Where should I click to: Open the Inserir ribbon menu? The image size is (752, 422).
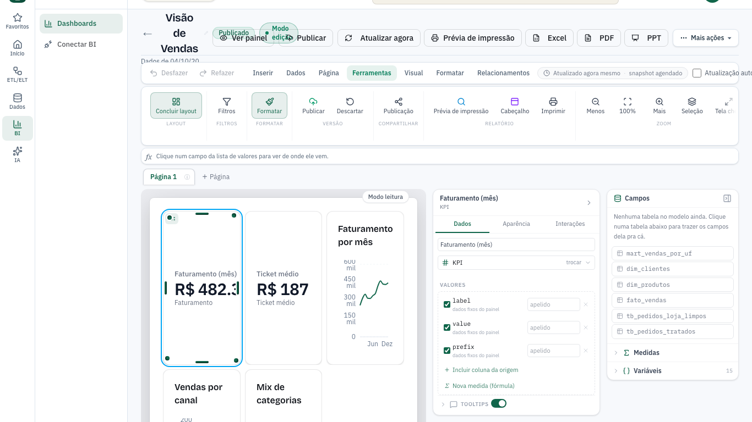point(263,73)
